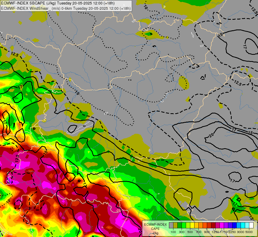Click the '500' legend tick label
This screenshot has height=237, width=258.
click(x=190, y=232)
